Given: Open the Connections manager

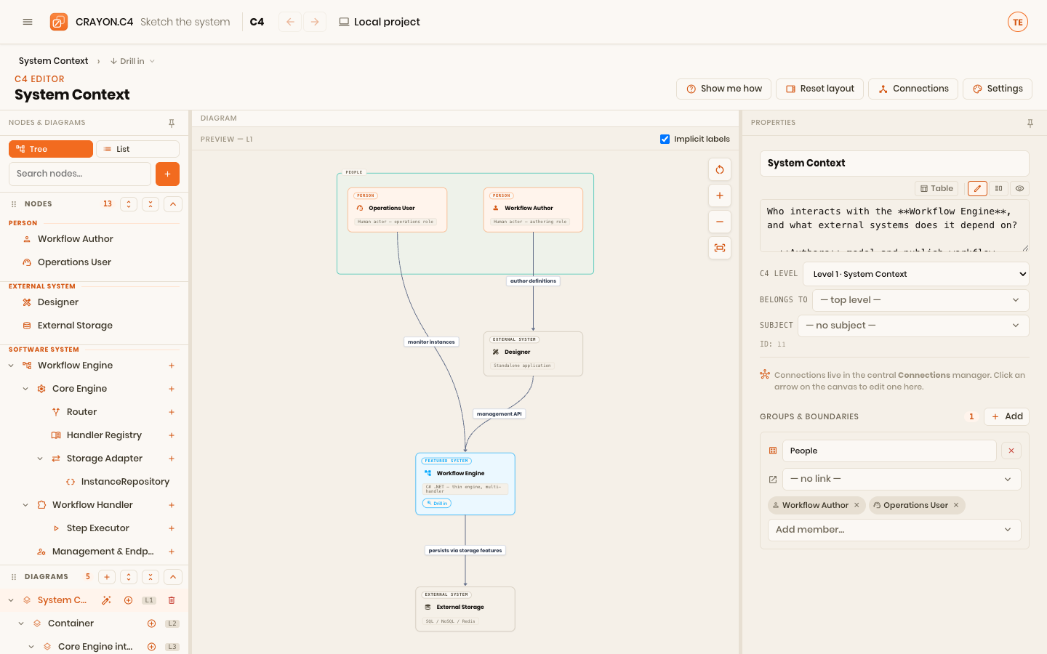Looking at the screenshot, I should pos(913,89).
